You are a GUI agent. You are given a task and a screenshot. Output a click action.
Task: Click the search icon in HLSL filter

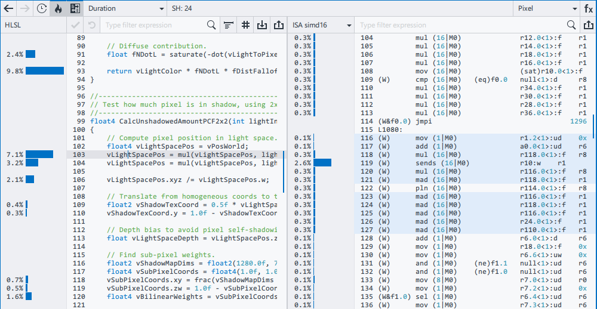211,25
